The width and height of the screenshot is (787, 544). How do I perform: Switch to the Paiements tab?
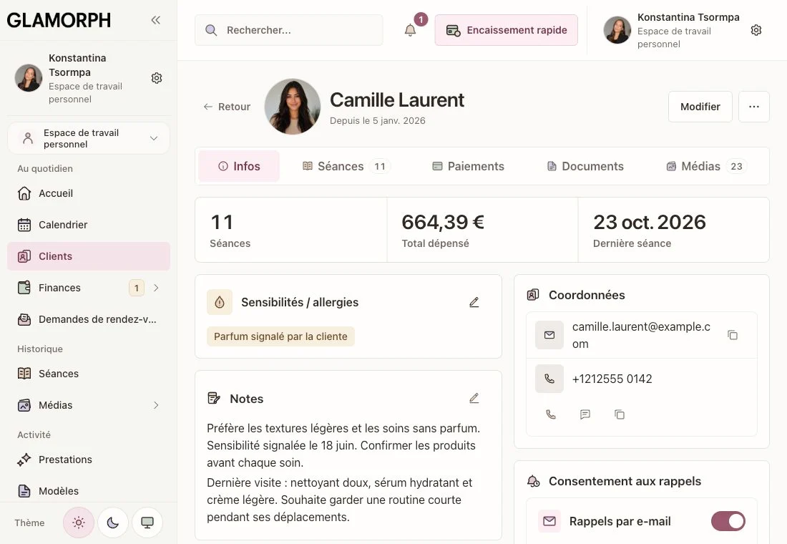click(x=468, y=166)
